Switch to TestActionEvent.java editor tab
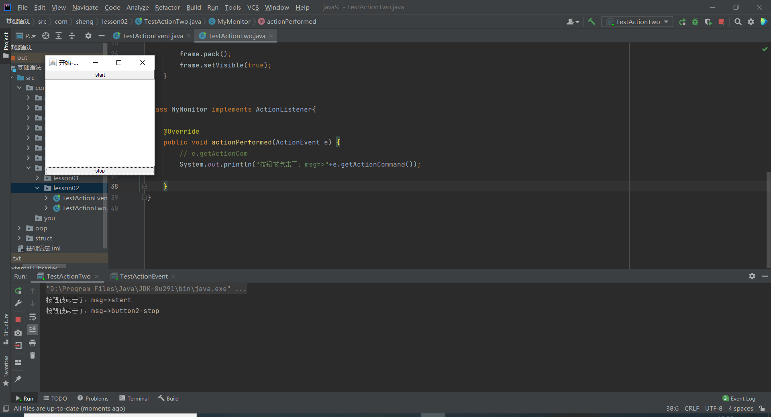771x417 pixels. tap(152, 36)
